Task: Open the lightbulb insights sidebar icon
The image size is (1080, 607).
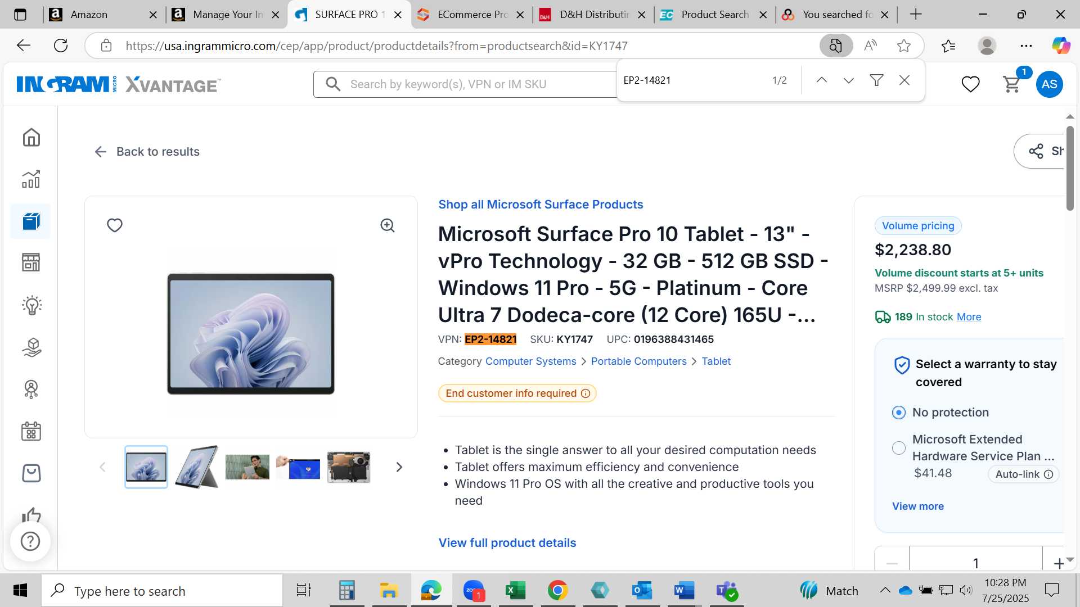Action: coord(31,305)
